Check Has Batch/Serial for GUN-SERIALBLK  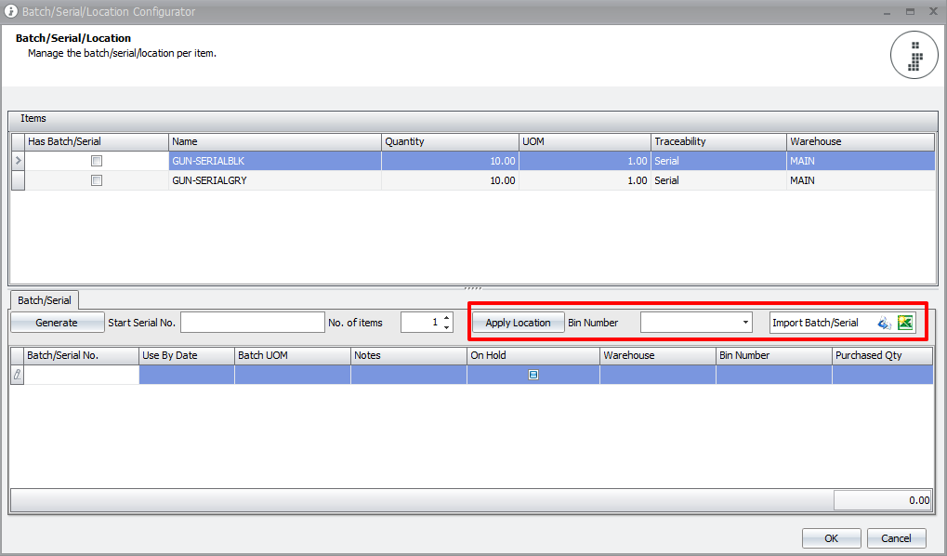pos(97,160)
